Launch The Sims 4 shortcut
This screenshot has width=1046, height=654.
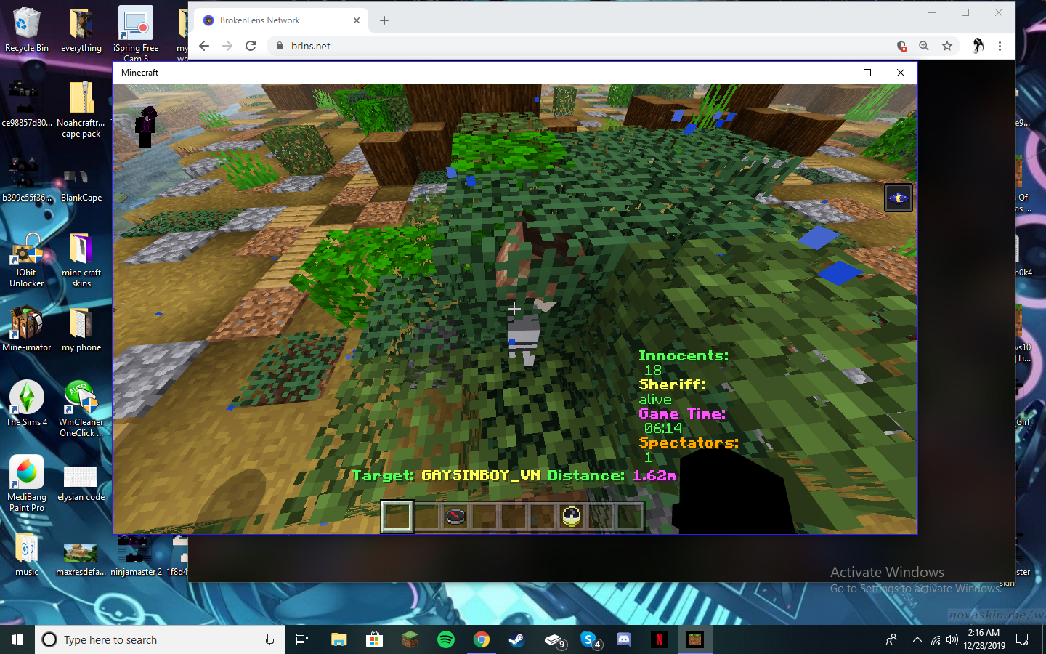click(x=27, y=403)
